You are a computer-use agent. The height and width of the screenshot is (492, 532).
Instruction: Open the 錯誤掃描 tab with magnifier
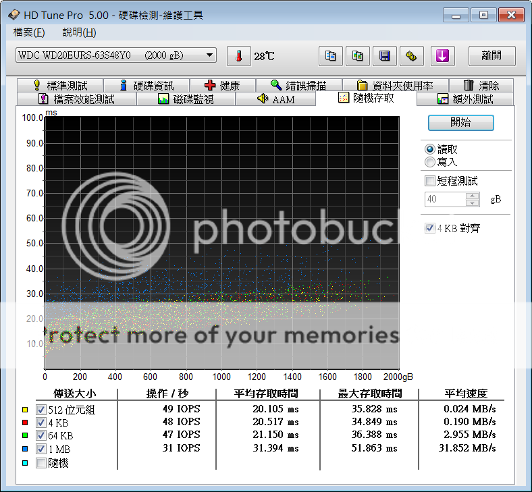pyautogui.click(x=298, y=86)
